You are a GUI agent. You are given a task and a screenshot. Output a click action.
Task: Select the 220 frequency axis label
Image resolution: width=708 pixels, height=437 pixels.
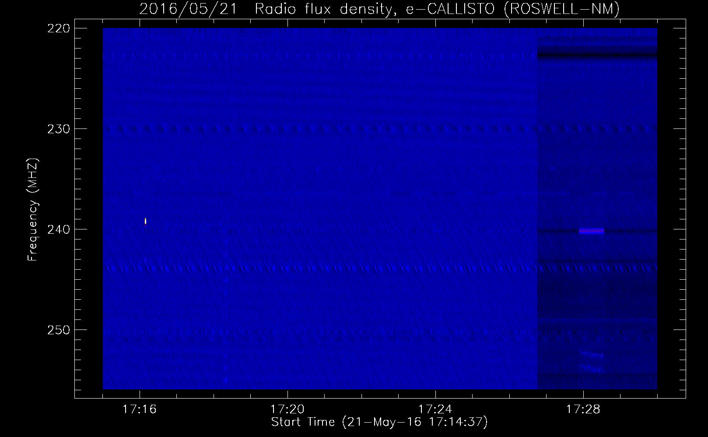pos(59,28)
